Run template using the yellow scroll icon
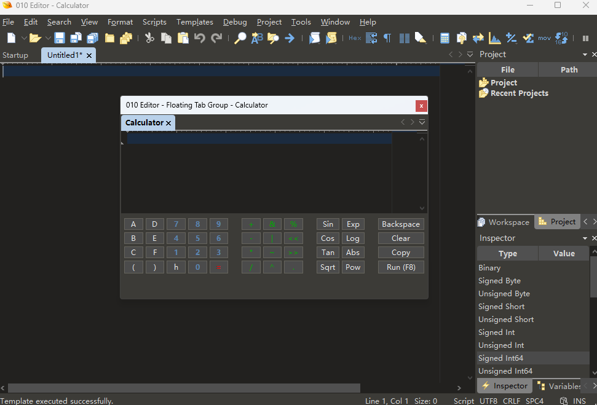The image size is (597, 405). (x=331, y=37)
